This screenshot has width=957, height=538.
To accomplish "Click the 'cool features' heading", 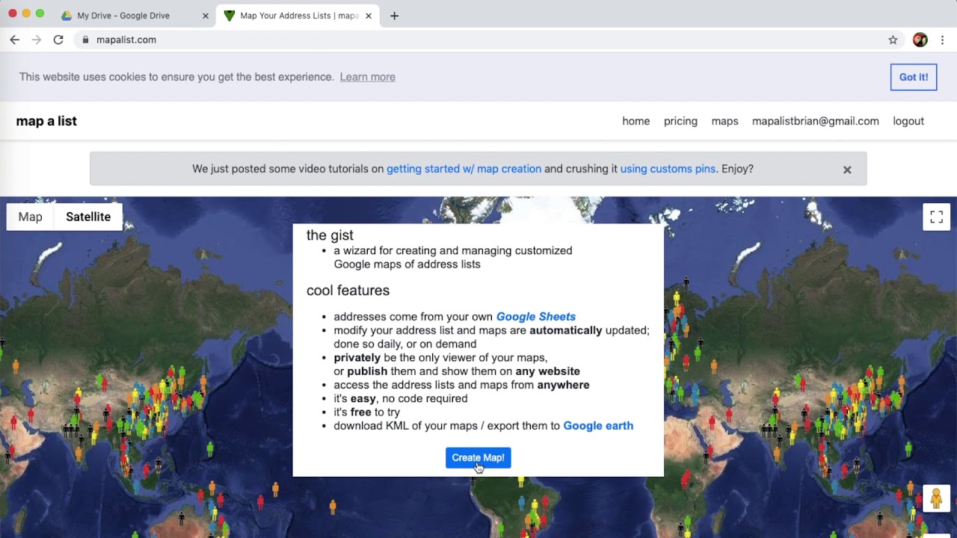I will 348,290.
